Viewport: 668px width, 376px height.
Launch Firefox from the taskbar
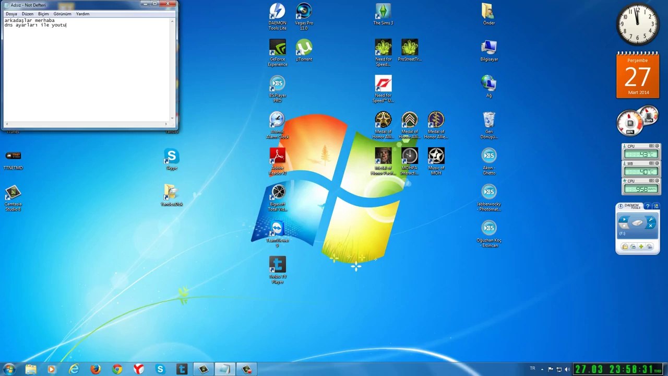(96, 369)
